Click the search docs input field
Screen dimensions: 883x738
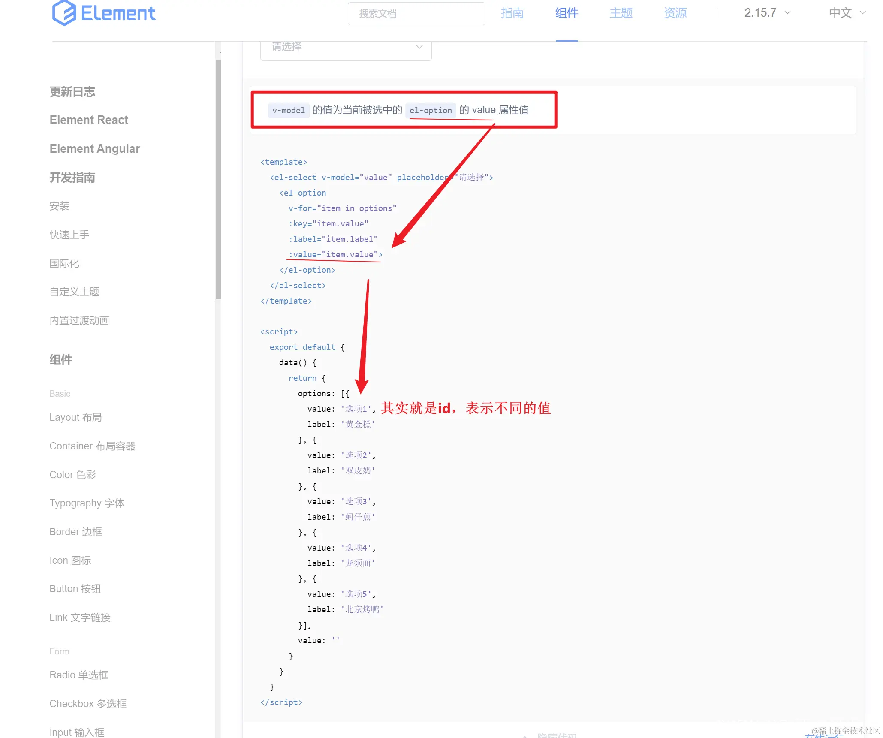point(416,14)
